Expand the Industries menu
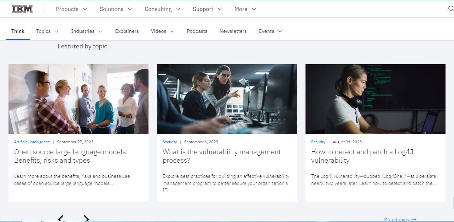This screenshot has height=222, width=454. click(86, 31)
